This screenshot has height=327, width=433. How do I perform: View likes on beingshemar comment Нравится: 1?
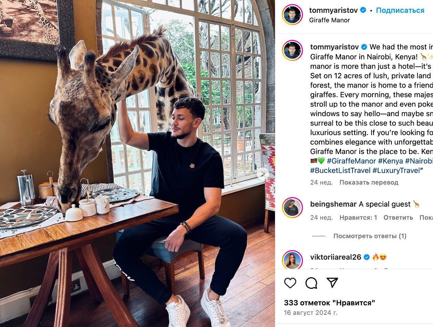(x=358, y=217)
